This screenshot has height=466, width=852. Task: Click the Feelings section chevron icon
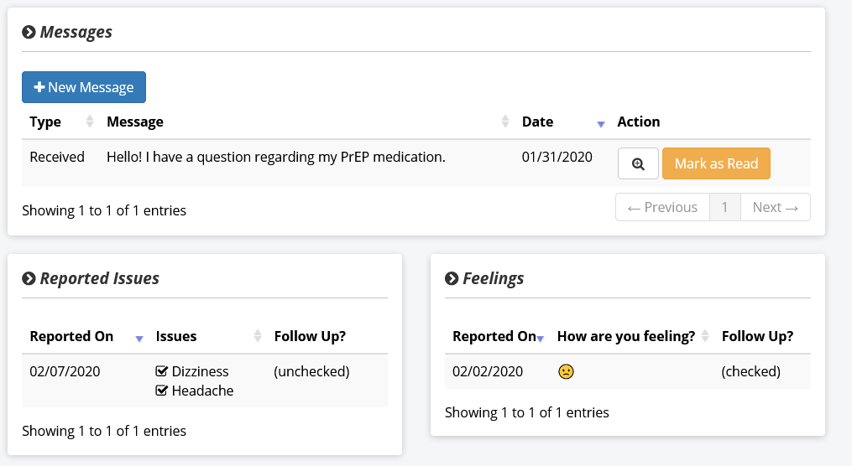click(452, 278)
